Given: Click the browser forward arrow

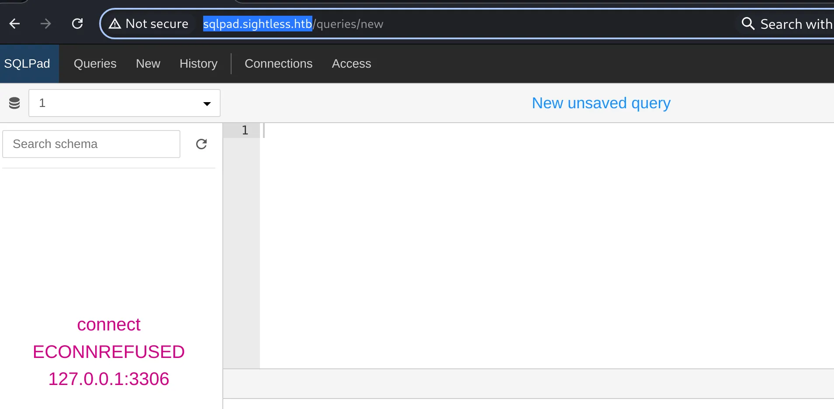Looking at the screenshot, I should point(45,24).
